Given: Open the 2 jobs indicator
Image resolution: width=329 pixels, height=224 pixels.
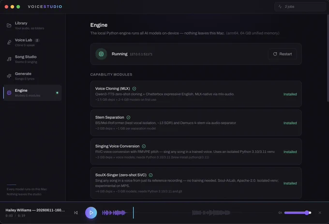Looking at the screenshot, I should [300, 7].
